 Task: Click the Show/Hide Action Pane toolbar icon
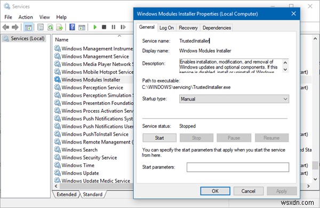(x=82, y=27)
